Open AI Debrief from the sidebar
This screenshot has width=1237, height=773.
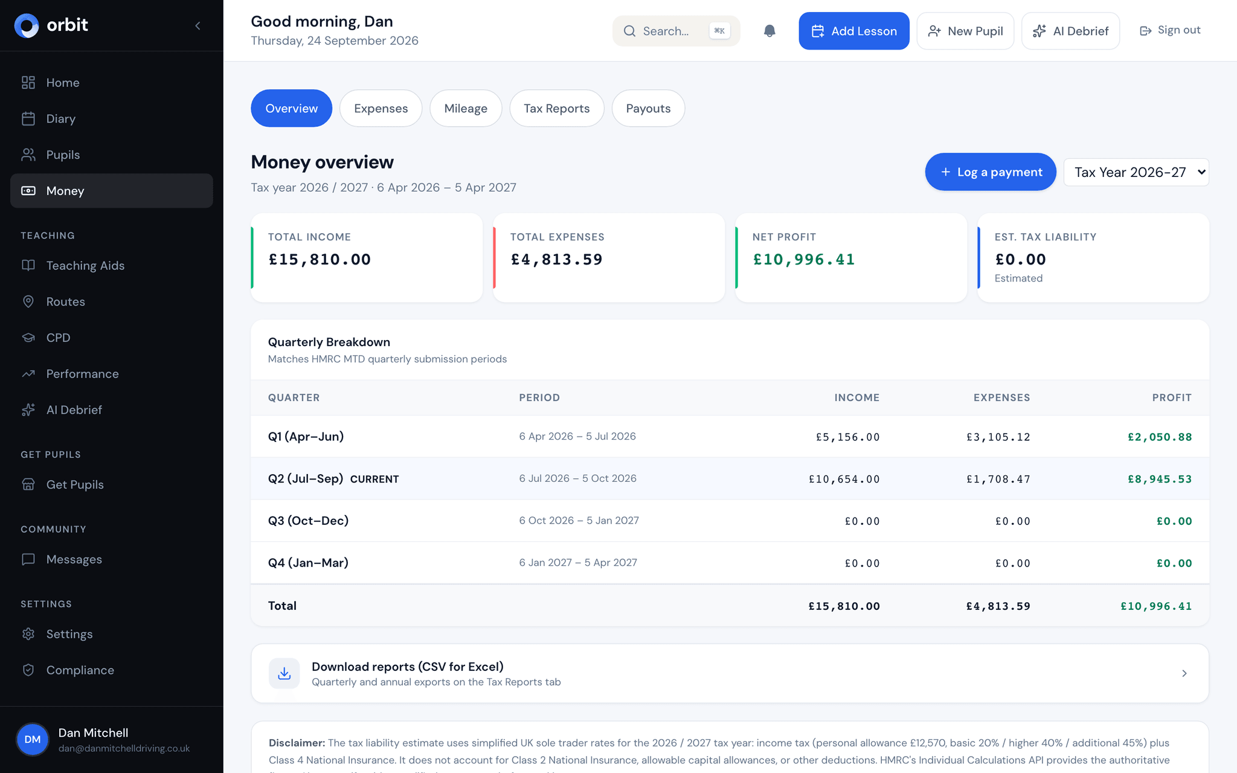(112, 410)
